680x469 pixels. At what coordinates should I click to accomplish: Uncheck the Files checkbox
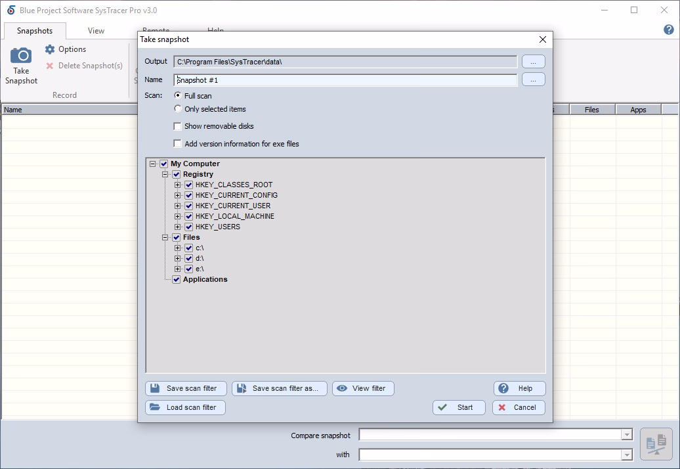(x=176, y=237)
